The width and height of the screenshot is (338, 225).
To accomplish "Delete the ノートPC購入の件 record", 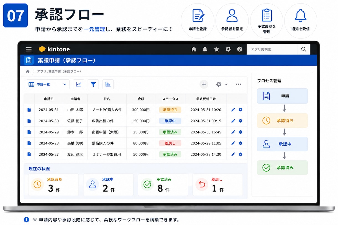I will pyautogui.click(x=240, y=110).
